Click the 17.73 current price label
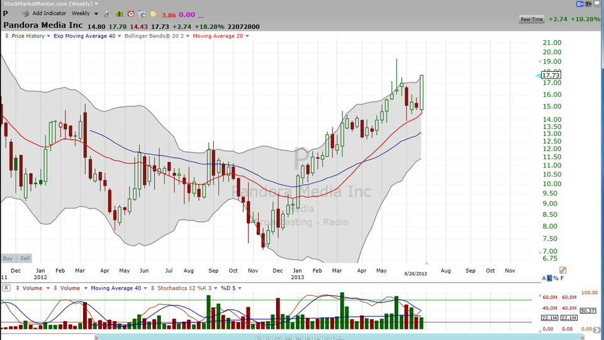This screenshot has width=604, height=340. (x=551, y=75)
